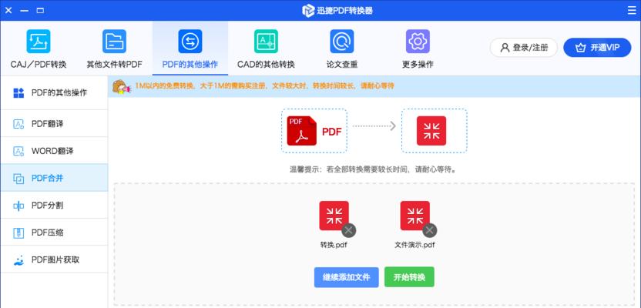This screenshot has height=308, width=641.
Task: Select PDF压缩 in the sidebar
Action: pos(54,233)
